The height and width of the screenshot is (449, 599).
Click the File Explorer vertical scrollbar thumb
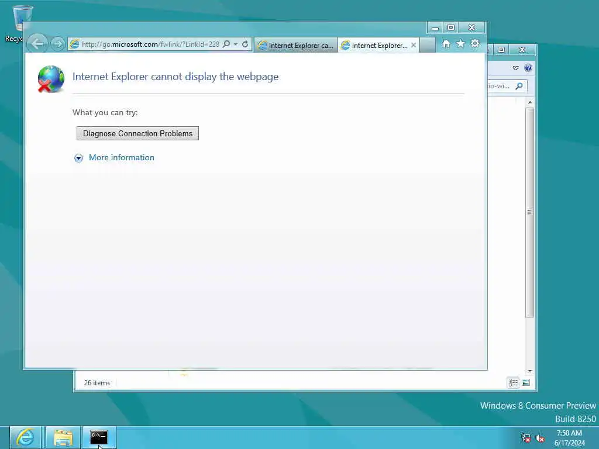tap(529, 212)
